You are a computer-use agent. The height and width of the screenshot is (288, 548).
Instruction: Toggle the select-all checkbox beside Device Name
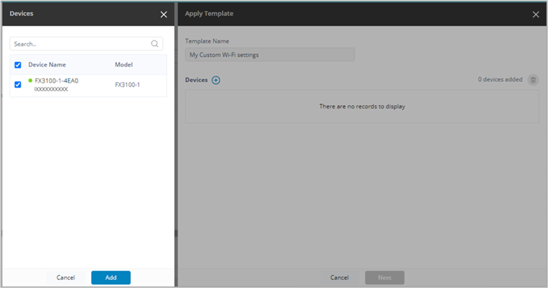18,65
